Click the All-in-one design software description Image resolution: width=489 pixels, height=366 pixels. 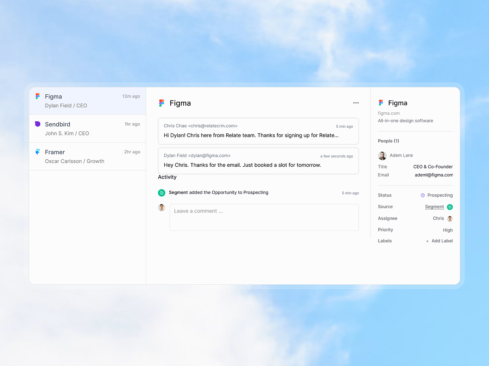pyautogui.click(x=405, y=121)
